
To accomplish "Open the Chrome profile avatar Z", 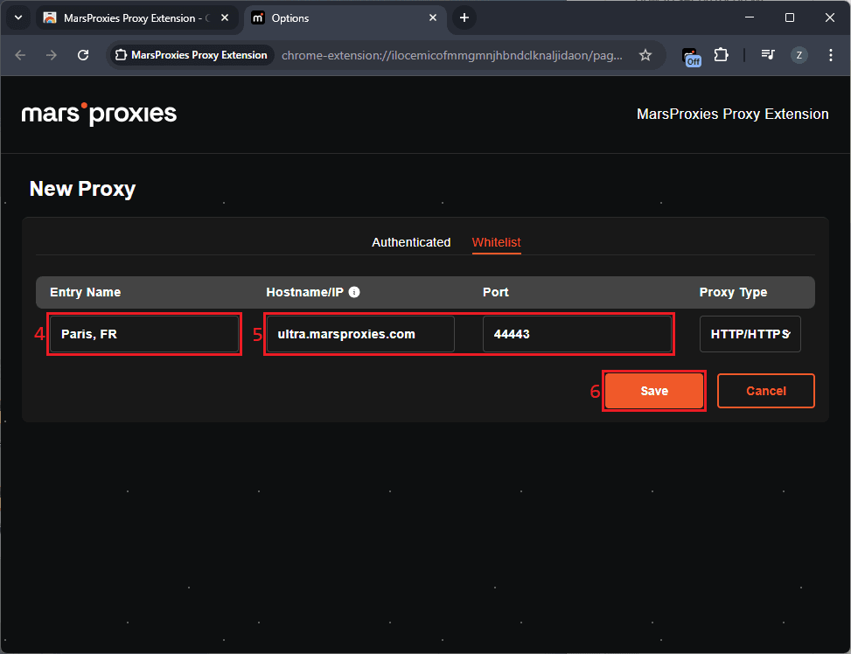I will tap(799, 55).
